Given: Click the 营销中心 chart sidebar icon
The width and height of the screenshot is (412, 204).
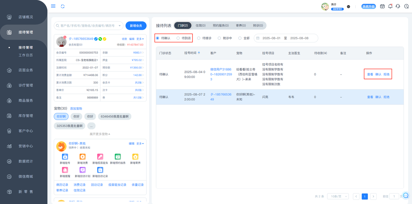Looking at the screenshot, I should click(9, 146).
